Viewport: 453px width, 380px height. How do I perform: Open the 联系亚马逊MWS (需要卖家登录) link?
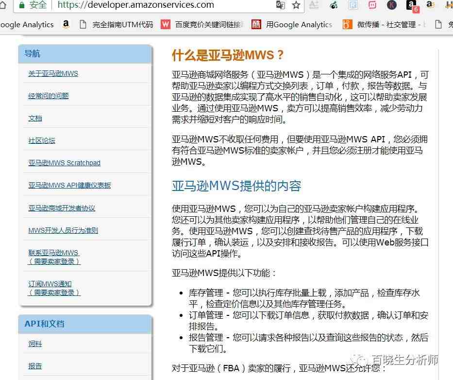[54, 257]
